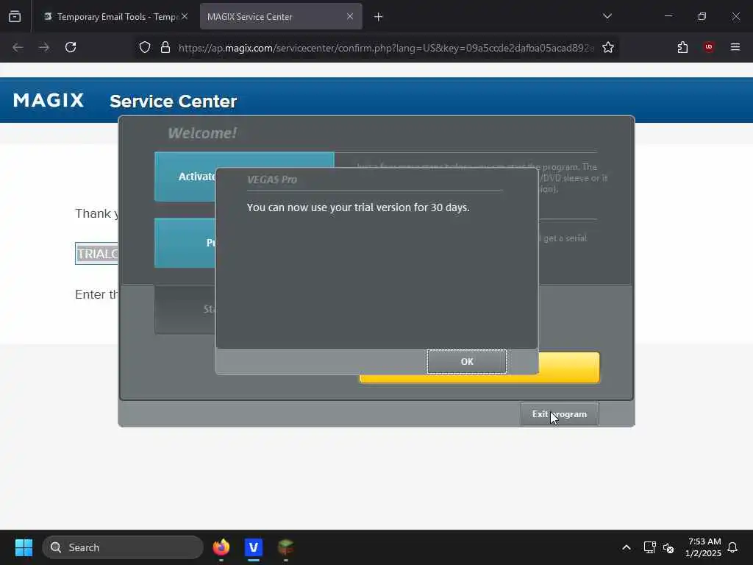Click the Activate button in the Welcome window
Viewport: 753px width, 565px height.
click(185, 177)
